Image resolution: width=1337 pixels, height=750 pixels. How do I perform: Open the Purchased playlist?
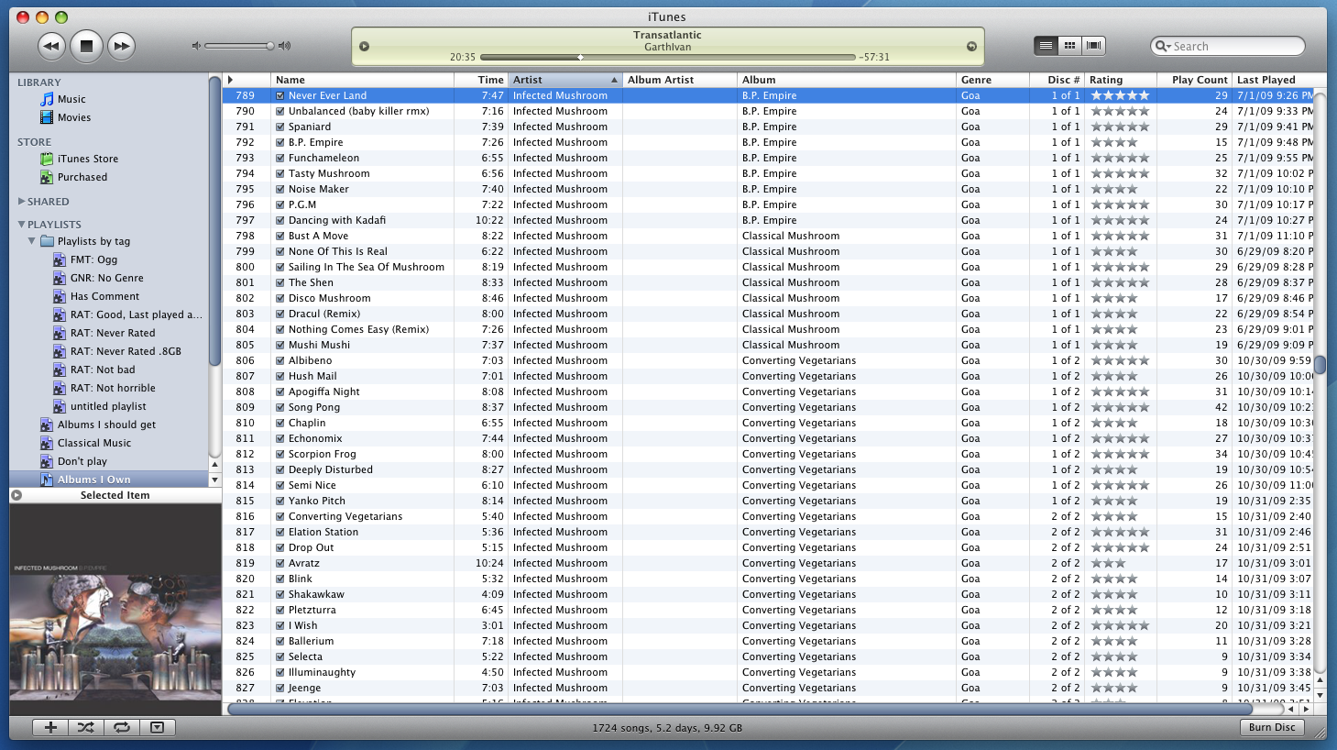pos(73,177)
